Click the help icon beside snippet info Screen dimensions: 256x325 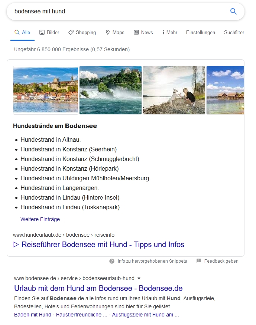[112, 261]
